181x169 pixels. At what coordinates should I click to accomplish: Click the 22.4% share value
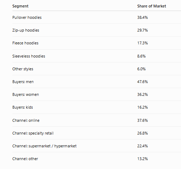(142, 146)
